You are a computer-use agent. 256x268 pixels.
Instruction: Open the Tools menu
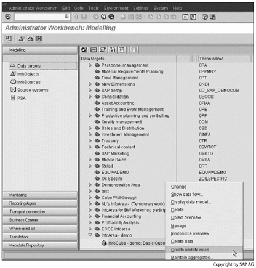click(94, 8)
